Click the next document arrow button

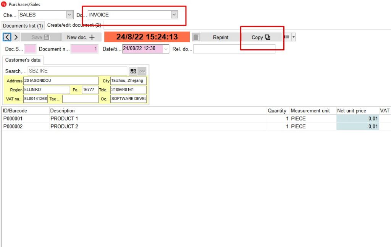pyautogui.click(x=16, y=37)
